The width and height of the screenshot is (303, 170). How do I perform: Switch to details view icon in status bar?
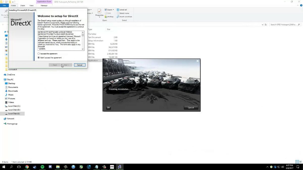(x=297, y=162)
